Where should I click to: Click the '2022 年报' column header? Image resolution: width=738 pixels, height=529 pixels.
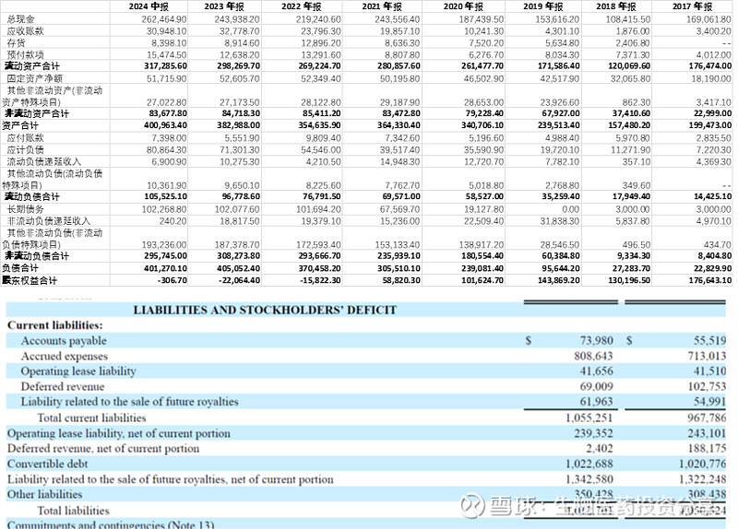point(302,6)
